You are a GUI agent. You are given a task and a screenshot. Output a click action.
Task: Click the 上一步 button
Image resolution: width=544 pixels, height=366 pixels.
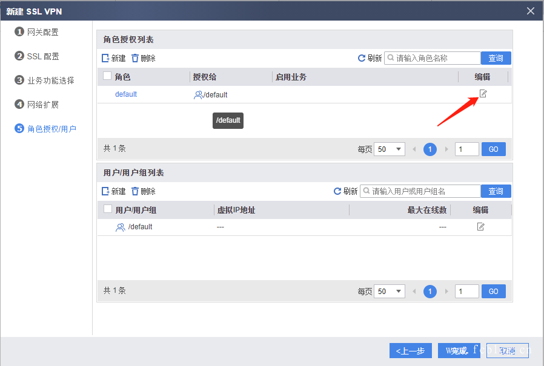pyautogui.click(x=410, y=351)
